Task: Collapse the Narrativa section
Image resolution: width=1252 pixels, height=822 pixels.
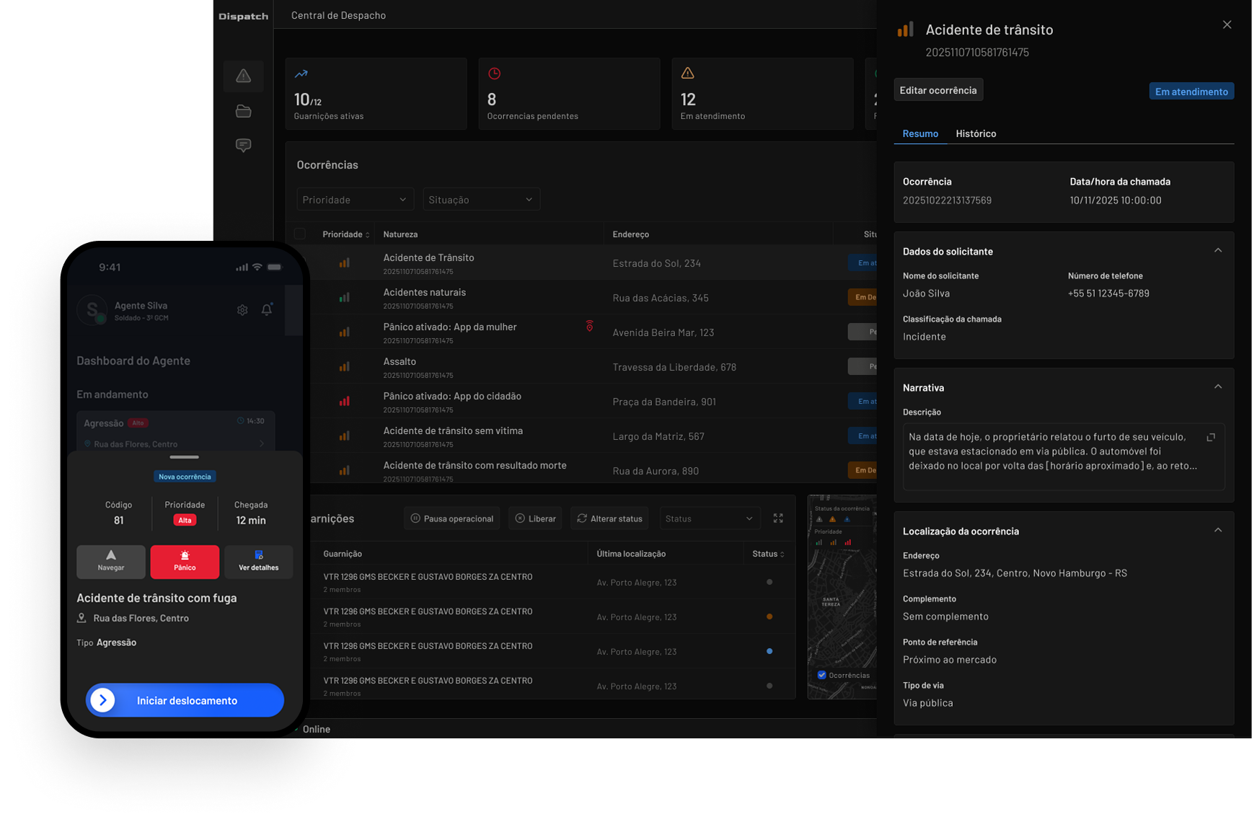Action: [x=1217, y=387]
